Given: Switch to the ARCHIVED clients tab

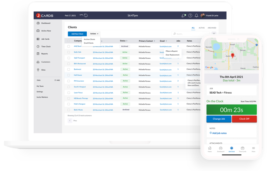Looking at the screenshot, I should [212, 28].
